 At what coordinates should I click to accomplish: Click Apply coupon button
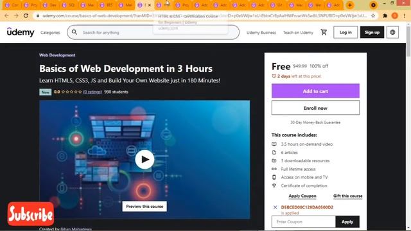click(347, 221)
